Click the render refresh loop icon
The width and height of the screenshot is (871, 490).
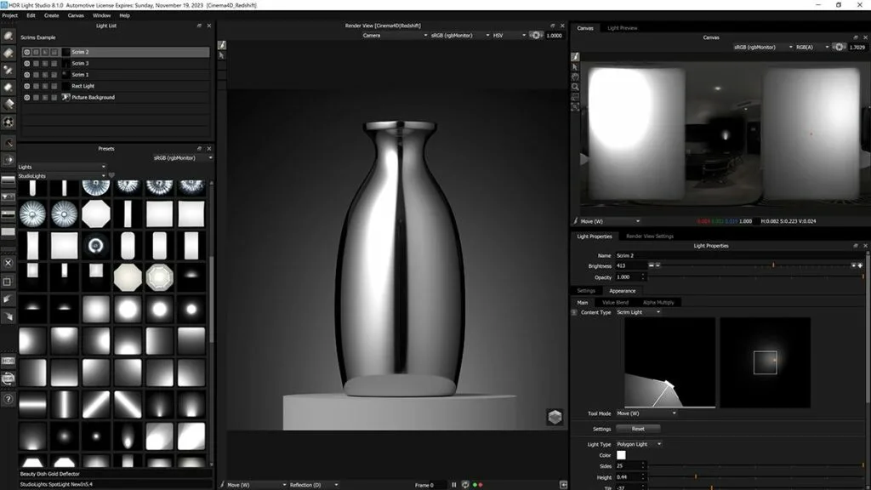(x=465, y=485)
